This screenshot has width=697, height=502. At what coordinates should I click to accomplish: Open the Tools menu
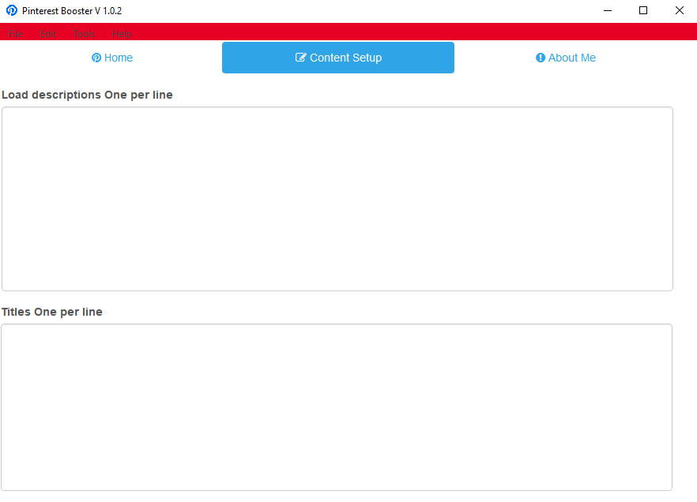83,34
